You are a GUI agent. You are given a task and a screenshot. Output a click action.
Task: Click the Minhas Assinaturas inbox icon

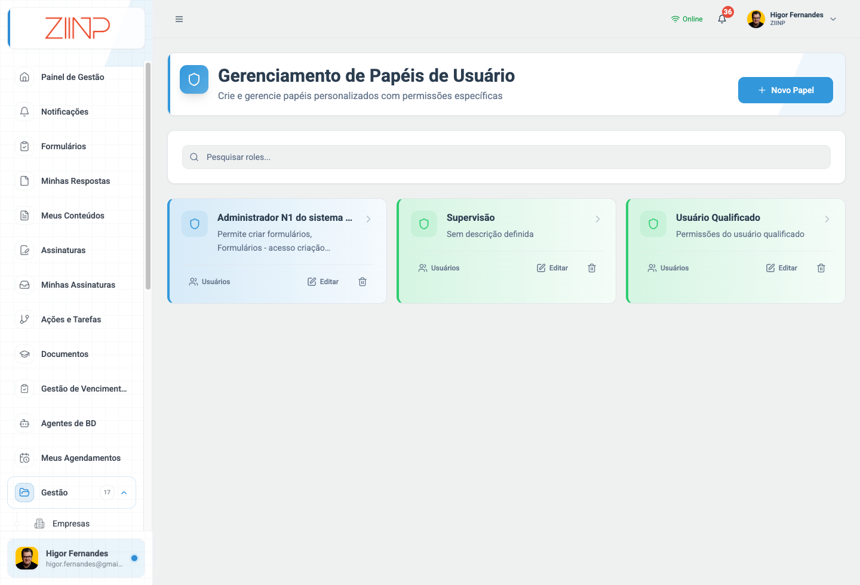point(24,285)
